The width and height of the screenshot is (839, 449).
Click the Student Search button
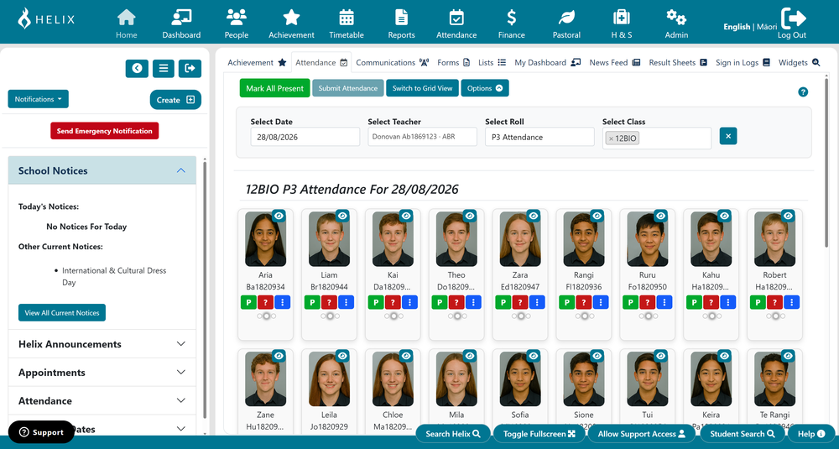[x=743, y=434]
